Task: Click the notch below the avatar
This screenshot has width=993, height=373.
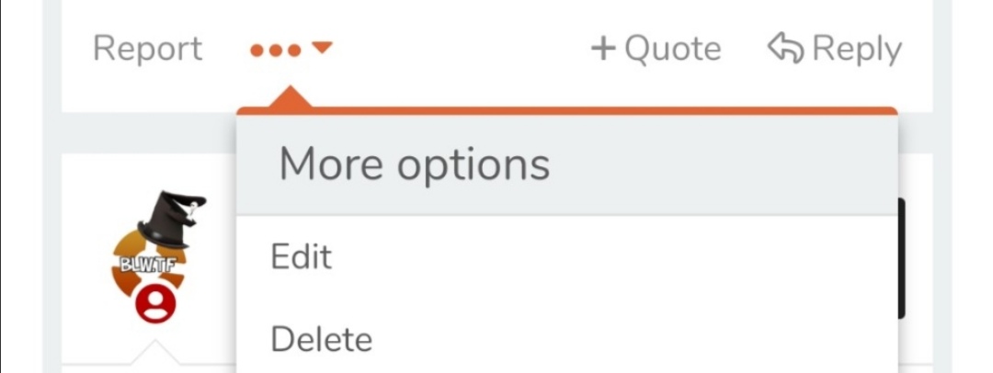Action: click(x=155, y=353)
